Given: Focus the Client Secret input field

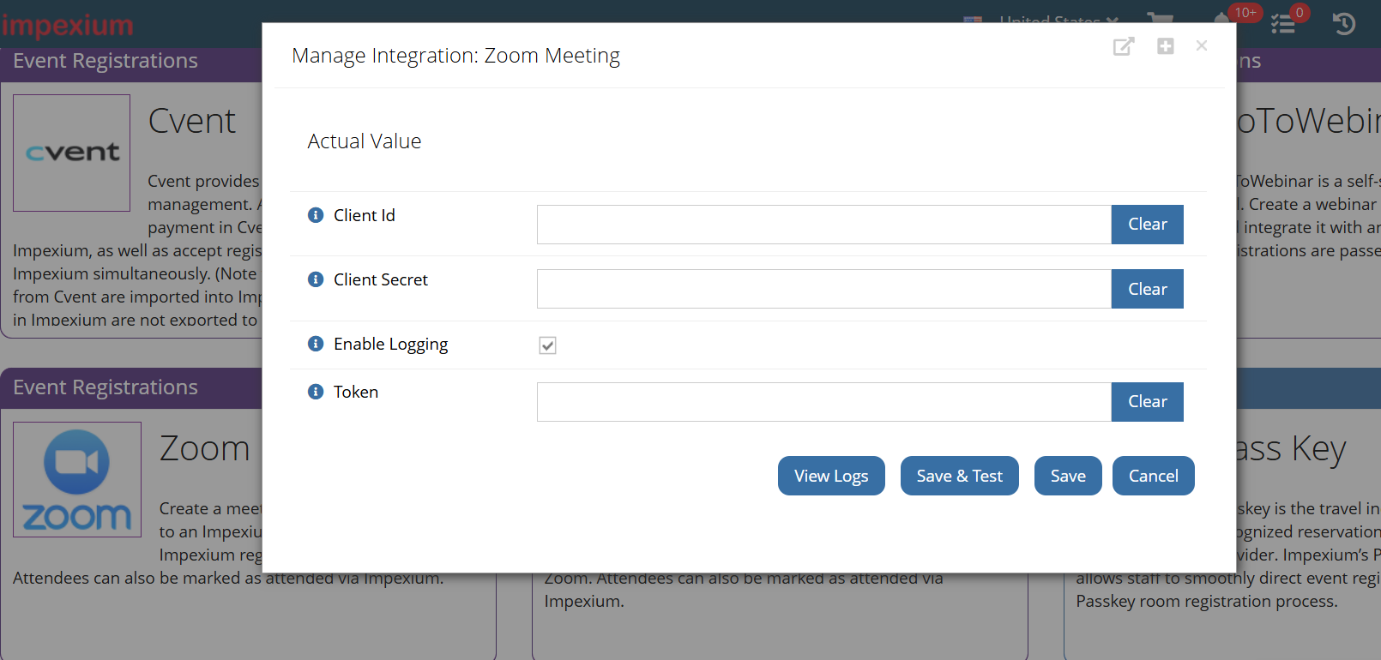Looking at the screenshot, I should pos(824,289).
